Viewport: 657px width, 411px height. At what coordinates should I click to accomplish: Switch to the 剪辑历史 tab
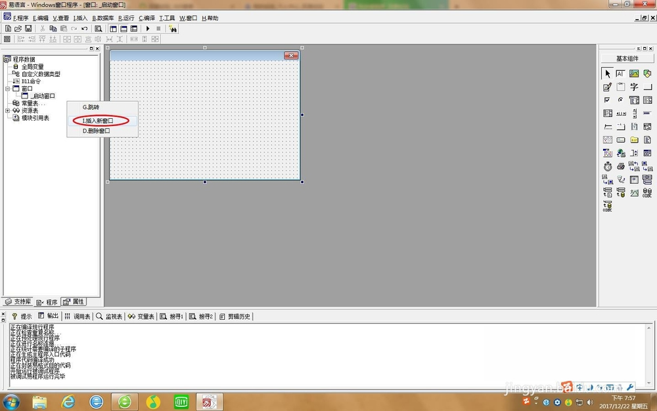tap(235, 316)
